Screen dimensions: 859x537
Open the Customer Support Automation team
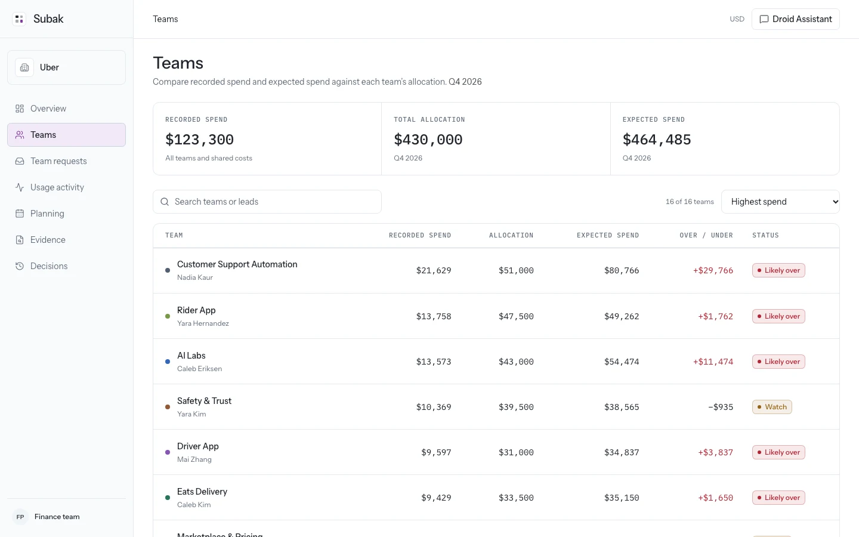coord(496,270)
